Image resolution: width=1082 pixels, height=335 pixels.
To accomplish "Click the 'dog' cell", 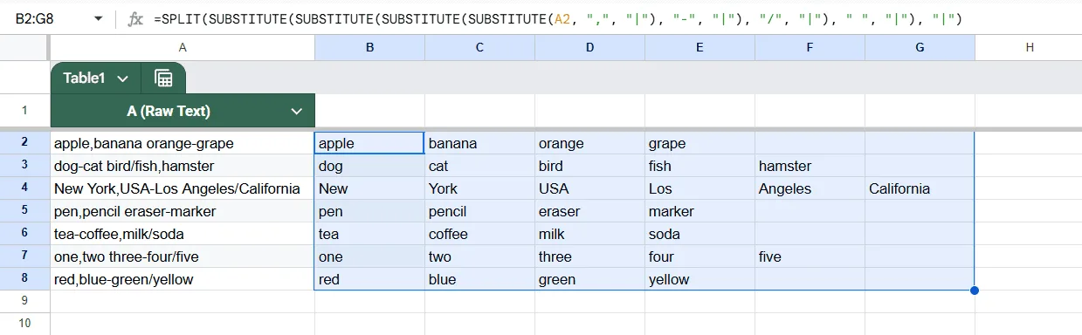I will click(369, 166).
